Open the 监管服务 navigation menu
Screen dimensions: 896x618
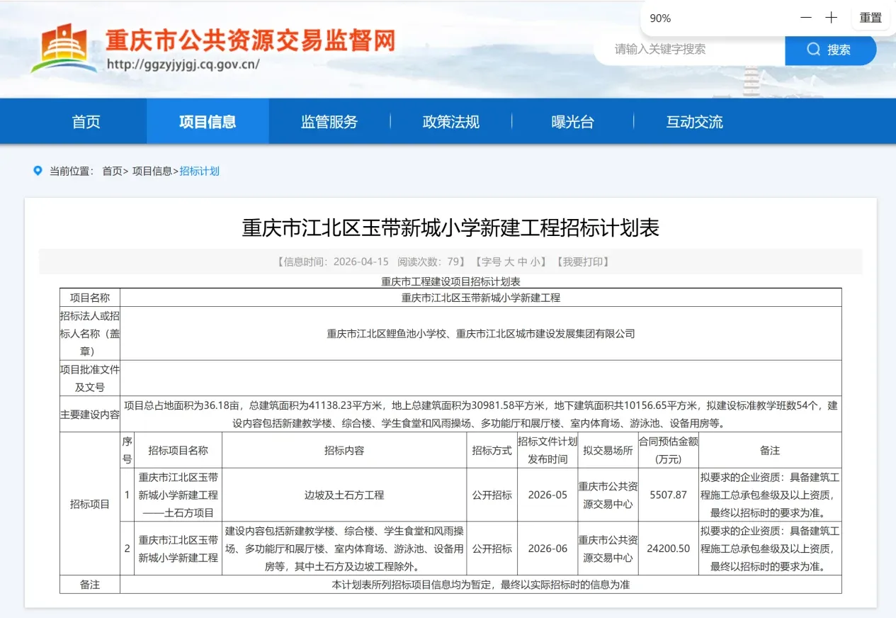(329, 122)
